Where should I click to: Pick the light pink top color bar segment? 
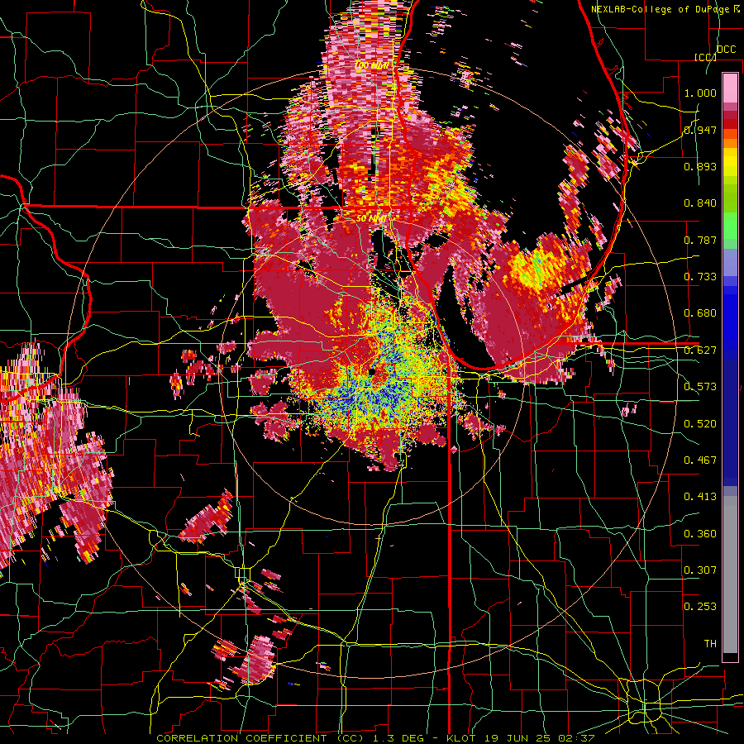pos(730,88)
